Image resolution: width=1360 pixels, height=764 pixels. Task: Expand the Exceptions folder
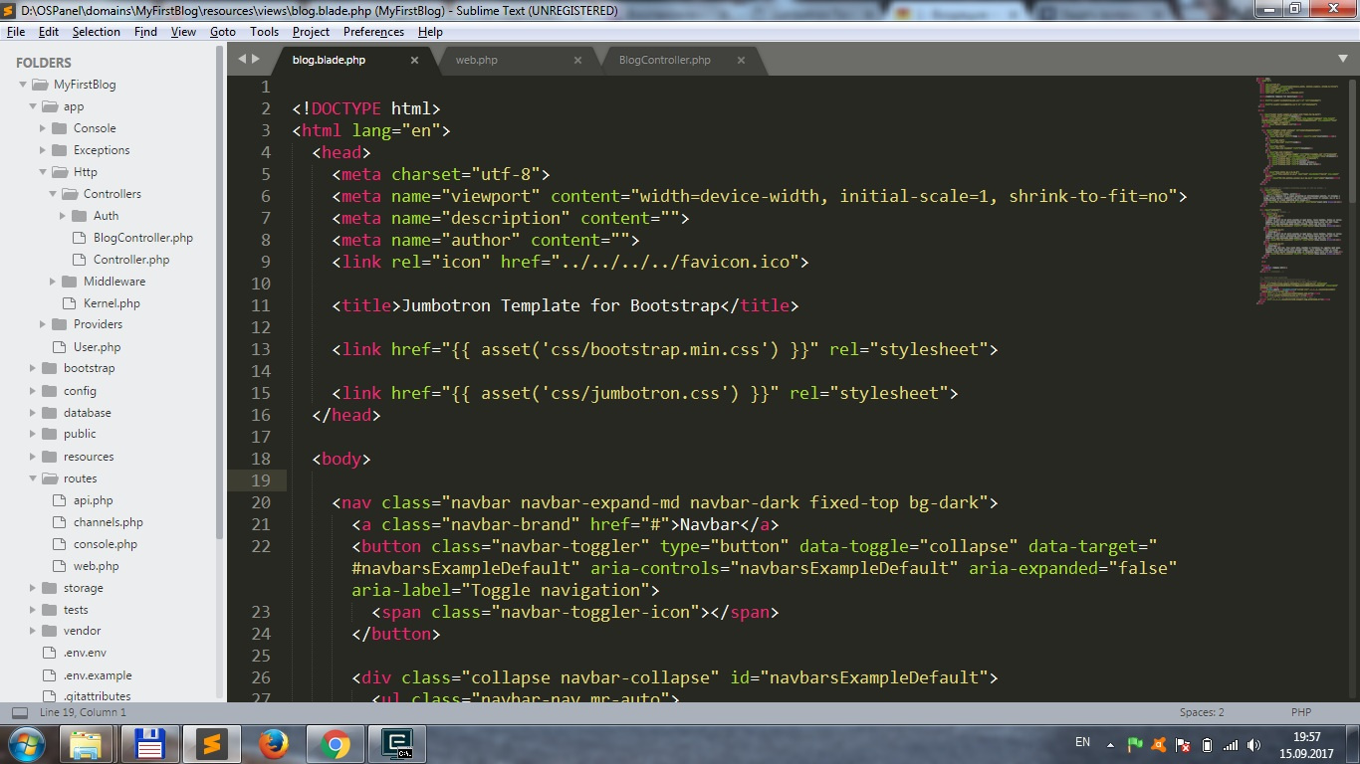pos(43,150)
